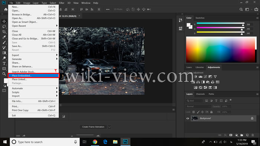
Task: Add a Color Balance adjustment
Action: 198,82
